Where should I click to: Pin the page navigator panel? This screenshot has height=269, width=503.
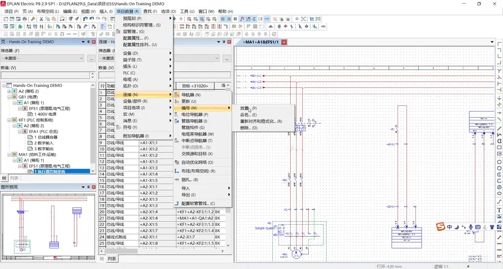pyautogui.click(x=89, y=41)
